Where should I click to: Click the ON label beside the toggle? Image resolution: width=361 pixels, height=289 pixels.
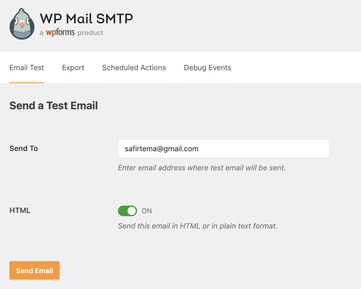[147, 211]
